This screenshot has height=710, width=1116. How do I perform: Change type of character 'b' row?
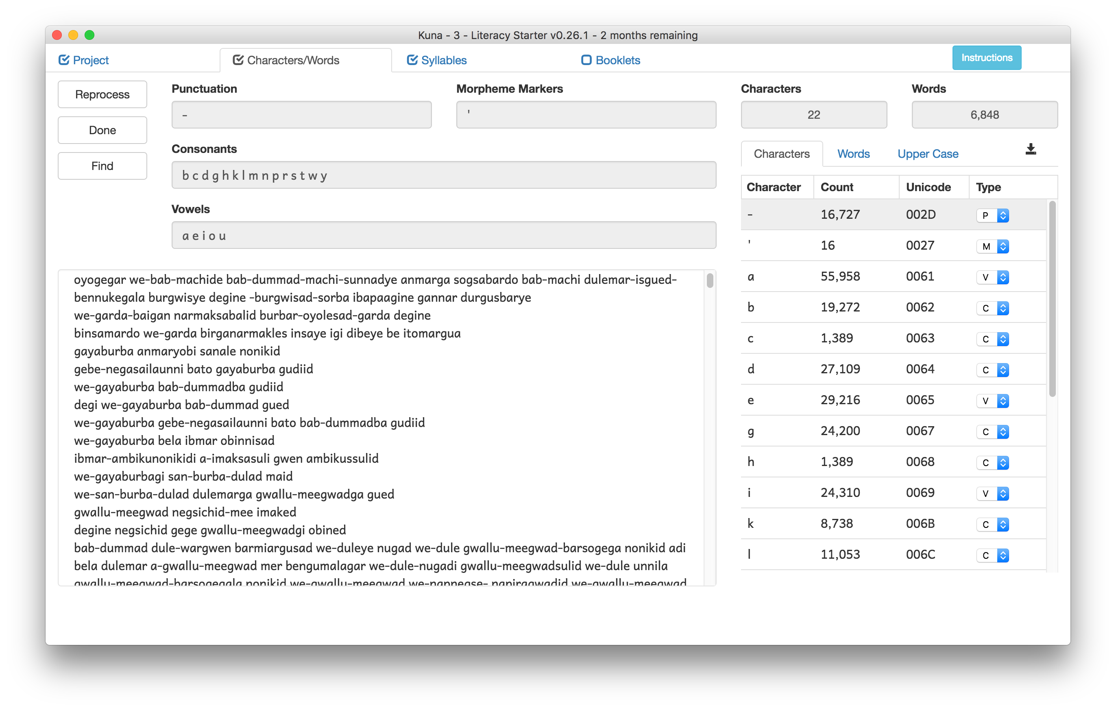(992, 308)
